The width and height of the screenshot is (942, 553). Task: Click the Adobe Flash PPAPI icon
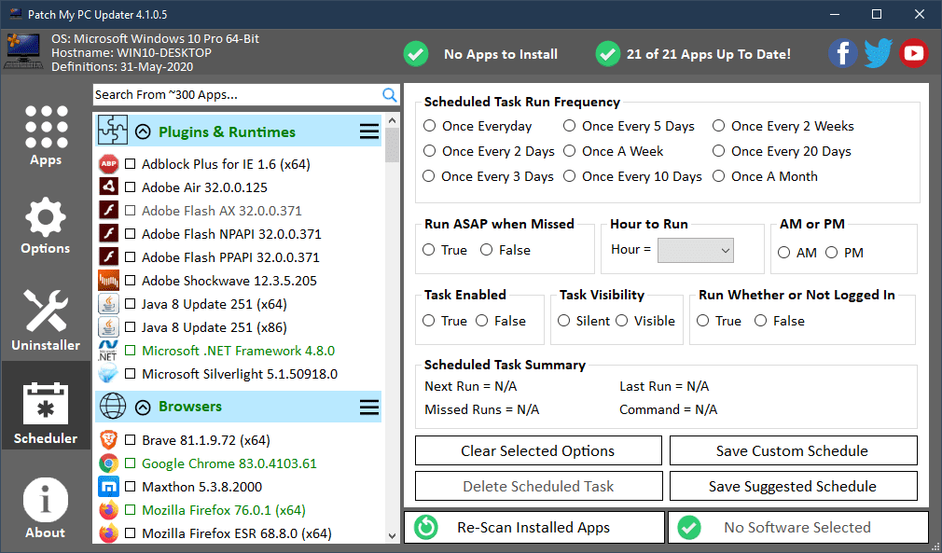pyautogui.click(x=109, y=257)
